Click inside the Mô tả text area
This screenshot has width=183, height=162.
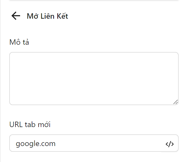[x=94, y=79]
